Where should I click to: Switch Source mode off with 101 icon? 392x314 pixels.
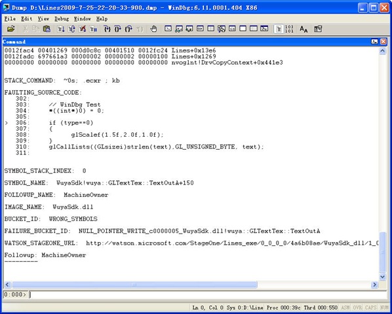coord(289,29)
